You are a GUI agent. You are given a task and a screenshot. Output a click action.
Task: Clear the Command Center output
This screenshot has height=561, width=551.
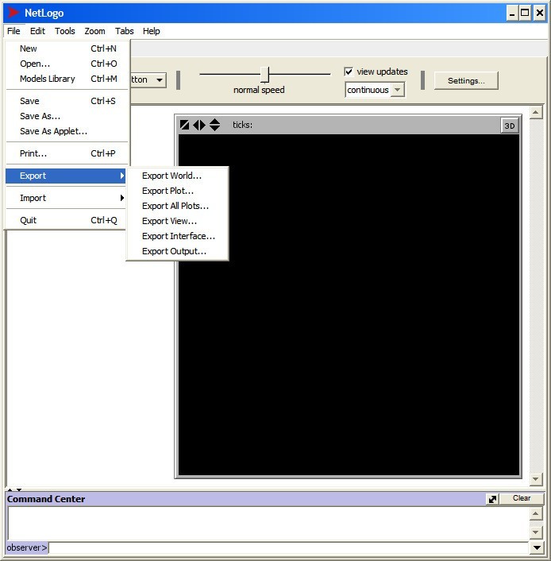click(522, 498)
